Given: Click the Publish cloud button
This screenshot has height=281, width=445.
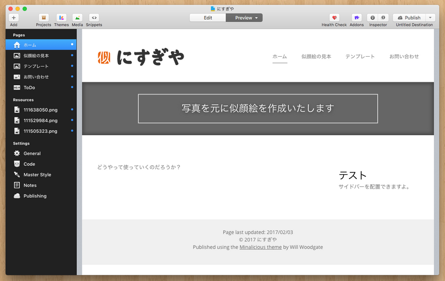Looking at the screenshot, I should click(x=409, y=18).
